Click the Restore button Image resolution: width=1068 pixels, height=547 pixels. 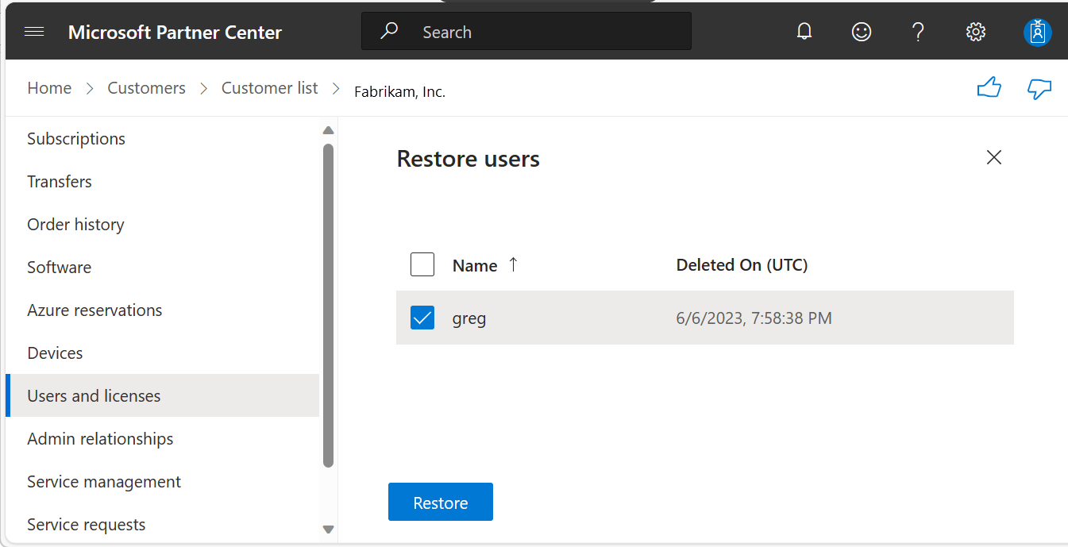pyautogui.click(x=440, y=502)
